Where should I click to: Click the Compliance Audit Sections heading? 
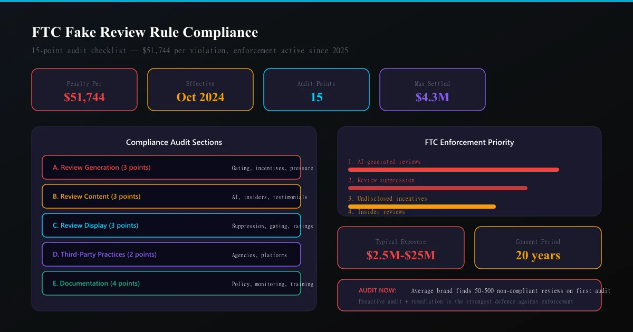pos(174,142)
